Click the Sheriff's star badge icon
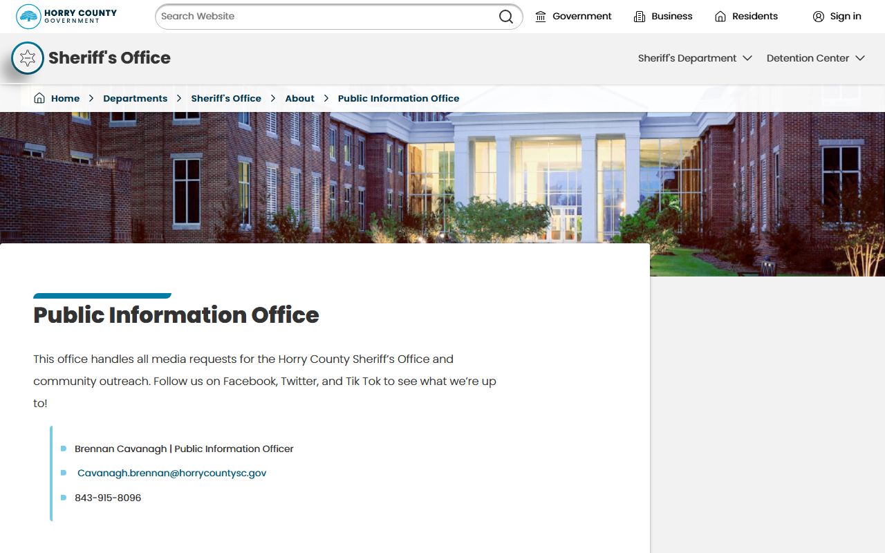The image size is (885, 553). click(28, 58)
